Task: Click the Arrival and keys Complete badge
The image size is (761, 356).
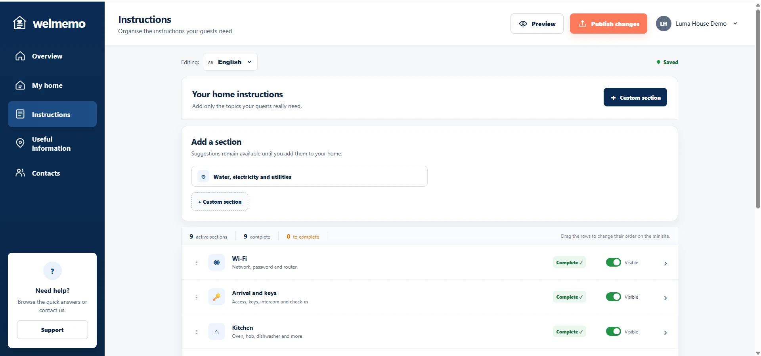Action: pos(569,297)
